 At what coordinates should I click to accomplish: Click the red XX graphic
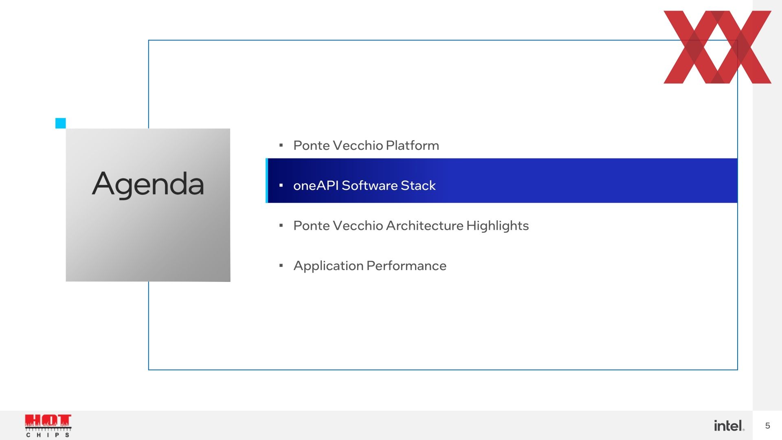point(717,47)
